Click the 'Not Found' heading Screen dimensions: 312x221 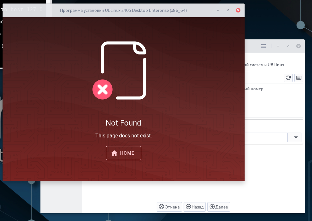(123, 123)
